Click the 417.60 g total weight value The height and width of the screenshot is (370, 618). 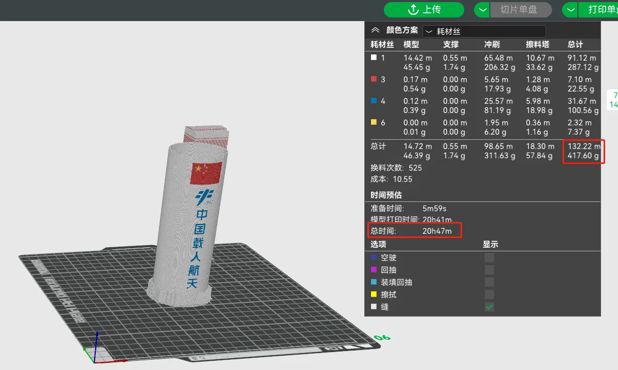click(583, 157)
